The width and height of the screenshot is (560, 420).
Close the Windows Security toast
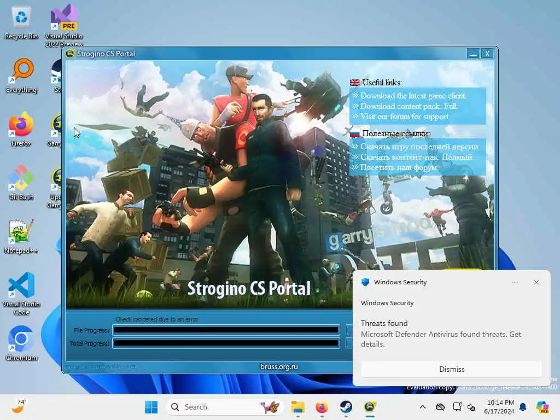pos(536,282)
